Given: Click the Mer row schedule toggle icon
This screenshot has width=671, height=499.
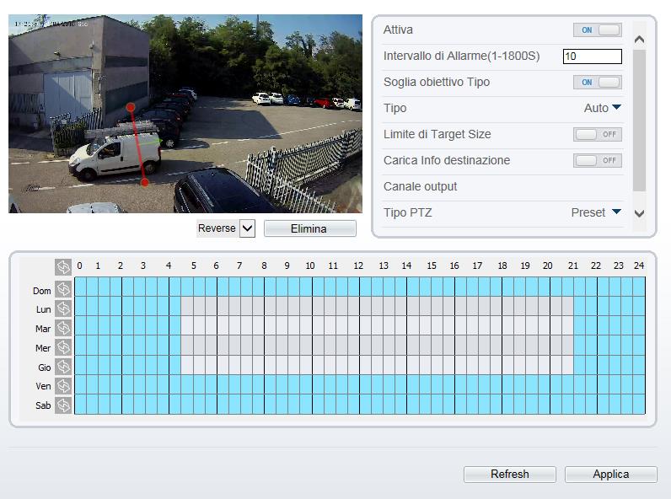Looking at the screenshot, I should [63, 347].
